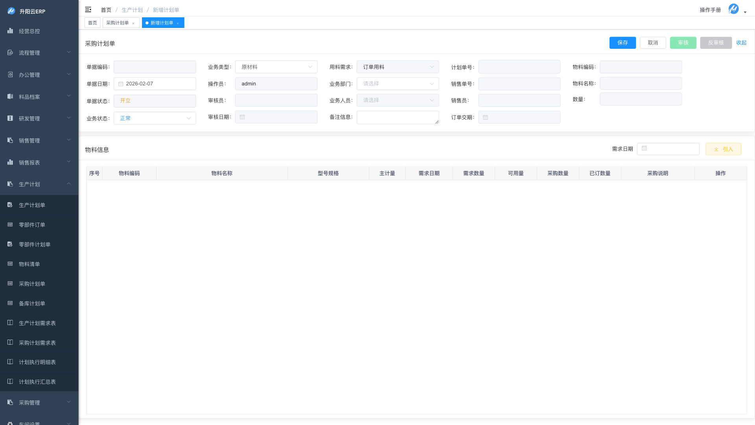This screenshot has width=755, height=425.
Task: Click the 生产计划需求表 book icon in sidebar
Action: tap(10, 323)
